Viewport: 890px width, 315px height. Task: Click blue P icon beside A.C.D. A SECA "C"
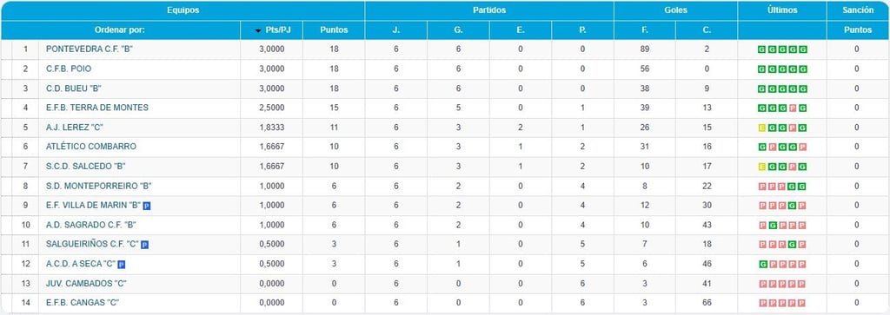click(122, 264)
